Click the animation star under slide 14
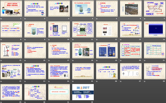The image size is (166, 103). [145, 39]
